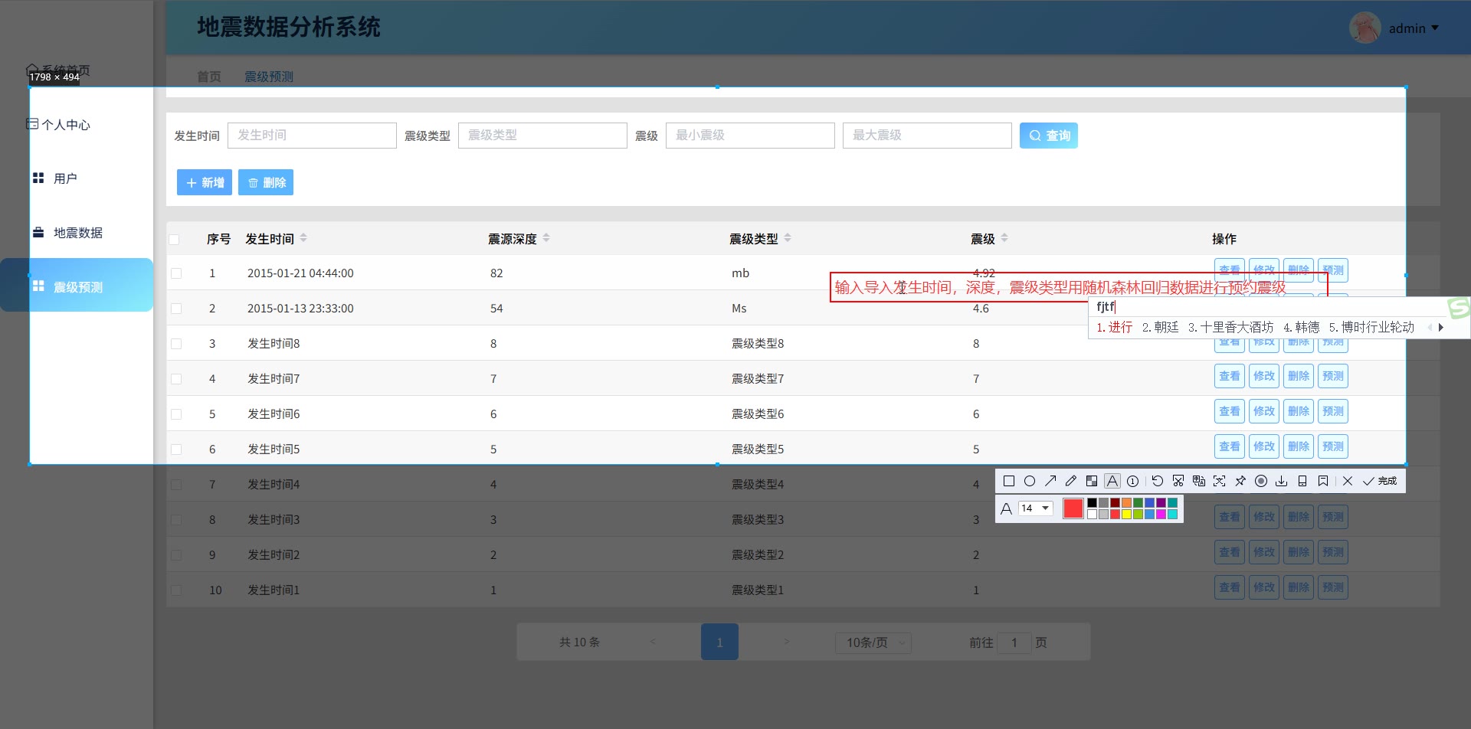Click the 新增 button
The width and height of the screenshot is (1471, 729).
205,182
